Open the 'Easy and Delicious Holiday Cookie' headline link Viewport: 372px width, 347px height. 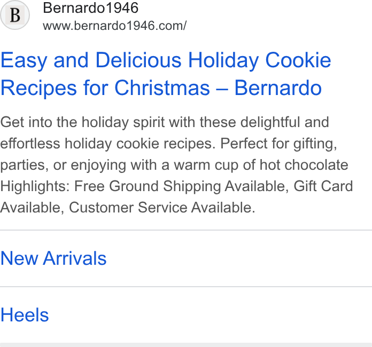pos(166,60)
